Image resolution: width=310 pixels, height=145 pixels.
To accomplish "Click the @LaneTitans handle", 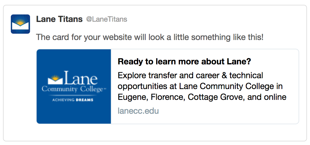I will (107, 20).
